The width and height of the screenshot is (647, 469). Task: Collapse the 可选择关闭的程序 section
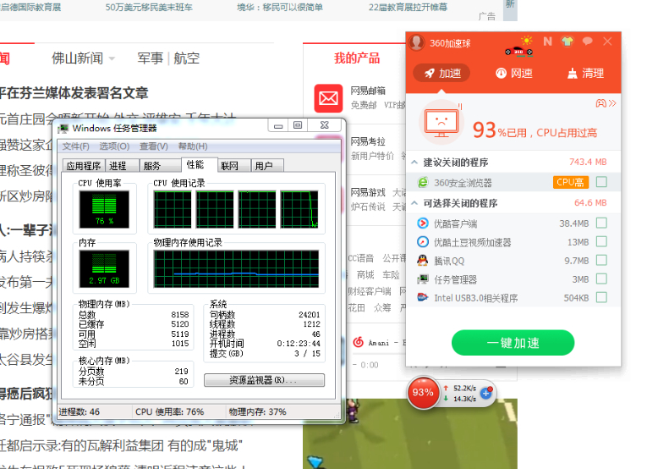(414, 203)
